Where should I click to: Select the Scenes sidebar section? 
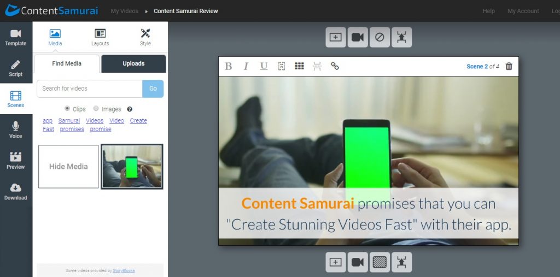click(x=16, y=99)
